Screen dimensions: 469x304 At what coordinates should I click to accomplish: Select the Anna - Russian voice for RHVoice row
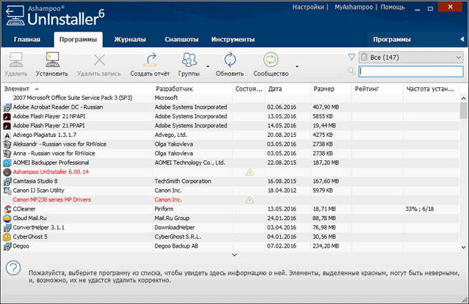click(230, 153)
